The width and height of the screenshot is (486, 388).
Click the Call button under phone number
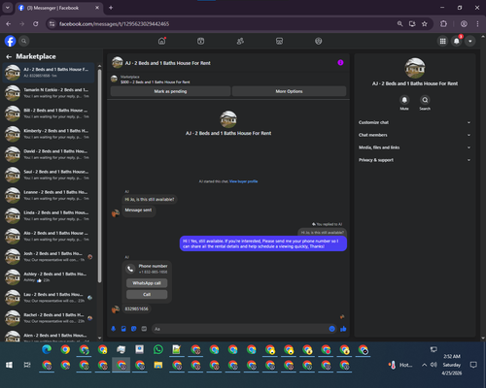pyautogui.click(x=147, y=294)
